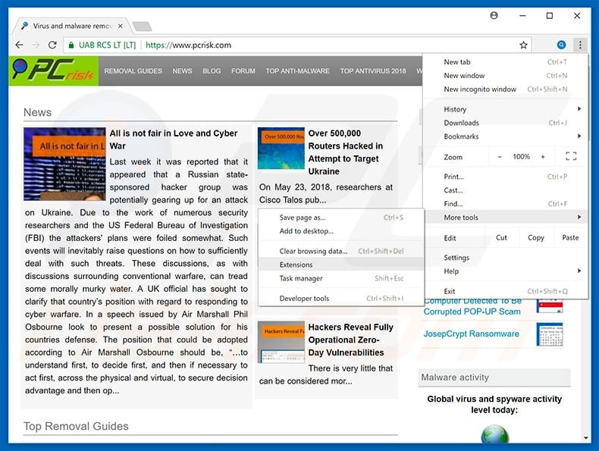Select Save page as... in submenu
This screenshot has width=599, height=451.
click(341, 218)
